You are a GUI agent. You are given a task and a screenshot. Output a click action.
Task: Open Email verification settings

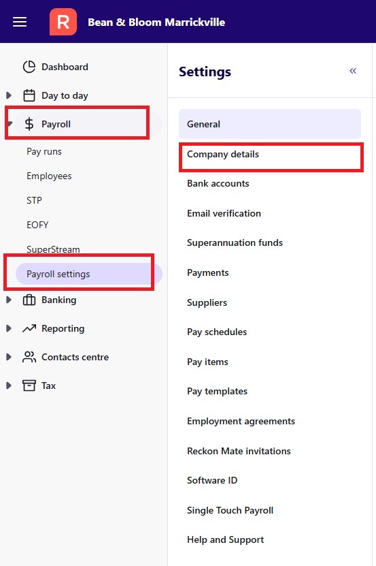tap(224, 213)
